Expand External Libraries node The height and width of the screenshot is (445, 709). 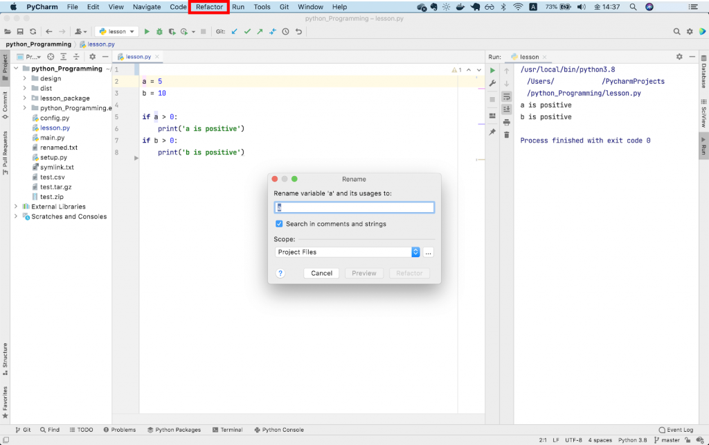coord(16,207)
